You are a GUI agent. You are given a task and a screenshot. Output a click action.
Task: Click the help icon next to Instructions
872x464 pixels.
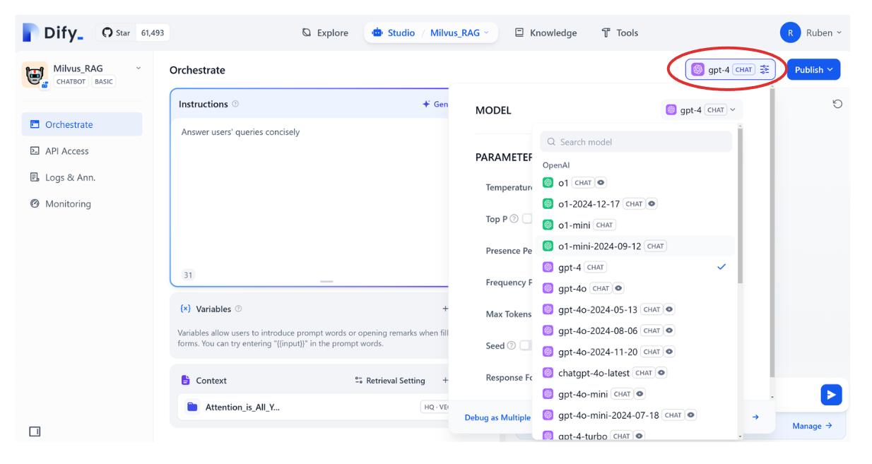click(x=235, y=105)
